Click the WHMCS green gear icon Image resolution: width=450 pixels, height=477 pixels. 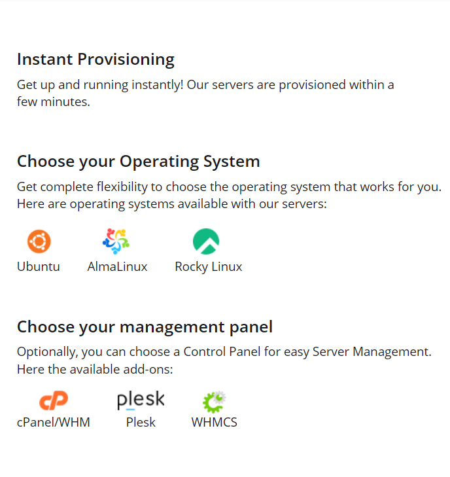coord(214,400)
